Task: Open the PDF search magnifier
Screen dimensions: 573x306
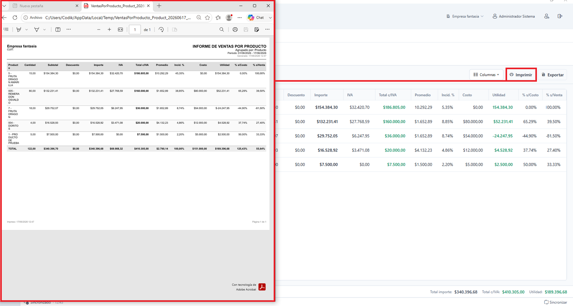Action: tap(222, 30)
